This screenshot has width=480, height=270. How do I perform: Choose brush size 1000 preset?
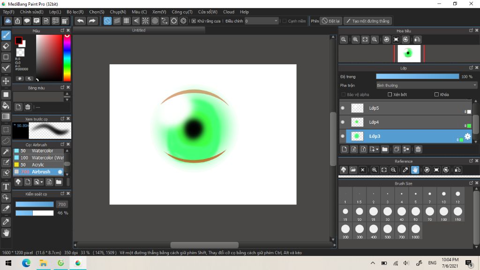(416, 231)
